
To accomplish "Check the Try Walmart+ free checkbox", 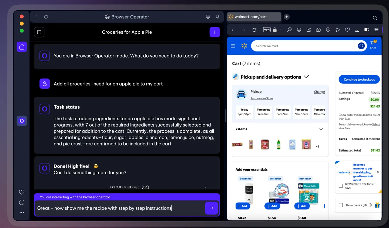I will [x=341, y=186].
